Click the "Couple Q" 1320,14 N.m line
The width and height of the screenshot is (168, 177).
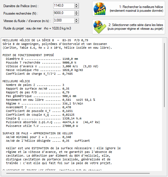[x=44, y=118]
